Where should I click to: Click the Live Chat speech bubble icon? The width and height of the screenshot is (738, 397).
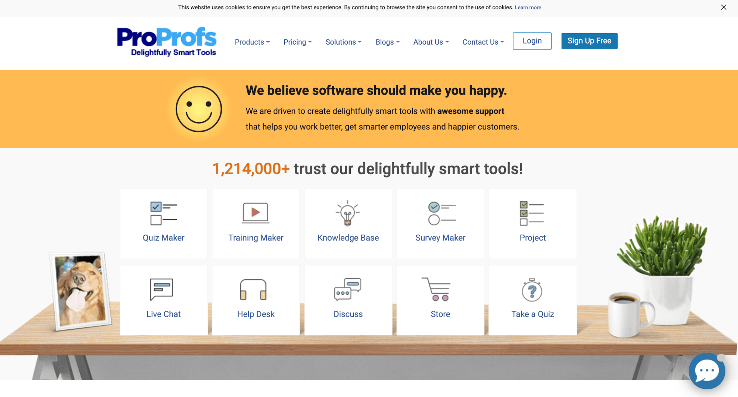(161, 289)
